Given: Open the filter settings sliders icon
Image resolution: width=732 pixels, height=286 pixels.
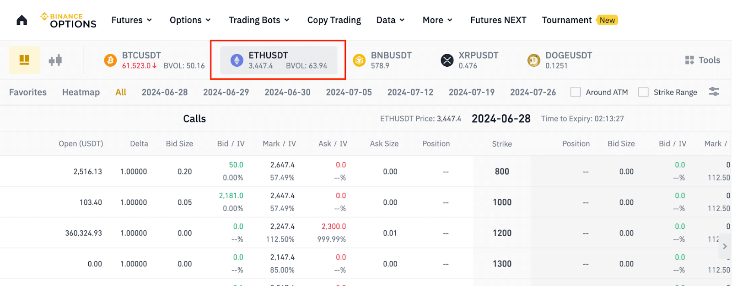Looking at the screenshot, I should (714, 92).
